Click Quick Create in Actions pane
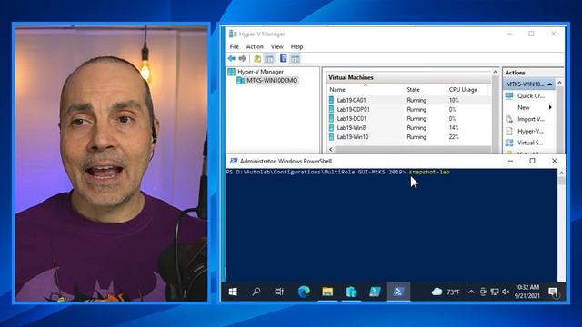 tap(531, 95)
